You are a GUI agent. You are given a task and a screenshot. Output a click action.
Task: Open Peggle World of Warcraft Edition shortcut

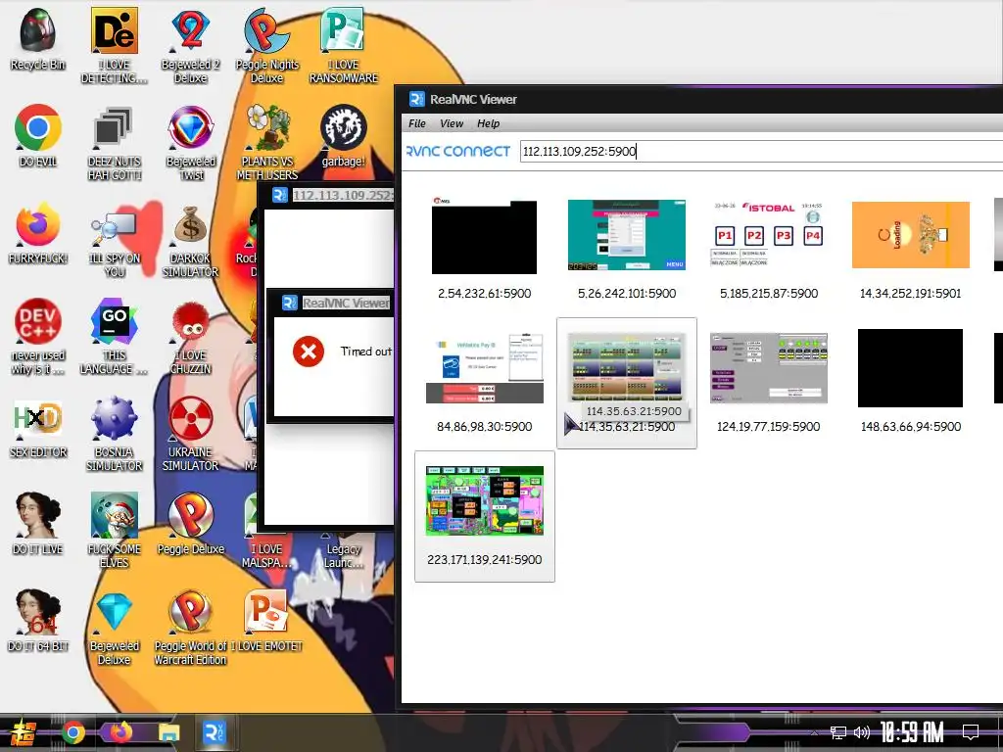pyautogui.click(x=191, y=613)
